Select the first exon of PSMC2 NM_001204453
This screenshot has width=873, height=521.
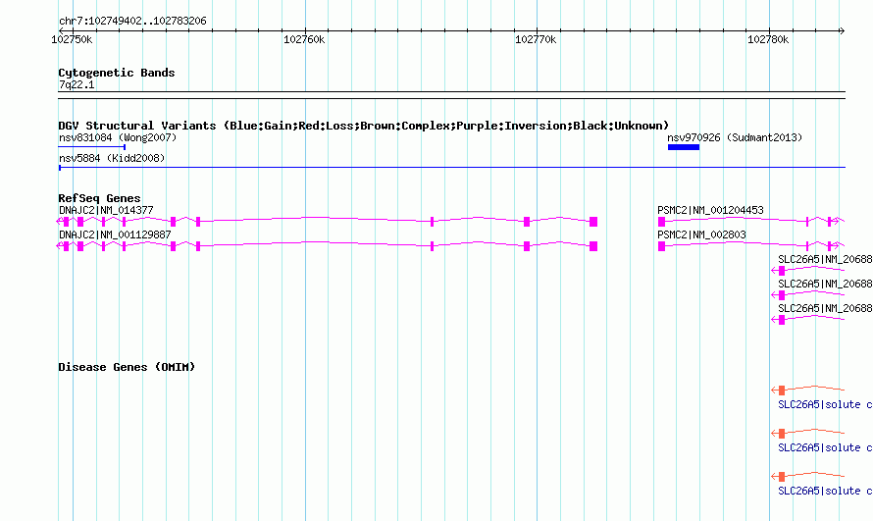coord(661,222)
